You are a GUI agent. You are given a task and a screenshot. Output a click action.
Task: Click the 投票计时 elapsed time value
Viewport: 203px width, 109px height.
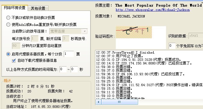click(x=41, y=86)
